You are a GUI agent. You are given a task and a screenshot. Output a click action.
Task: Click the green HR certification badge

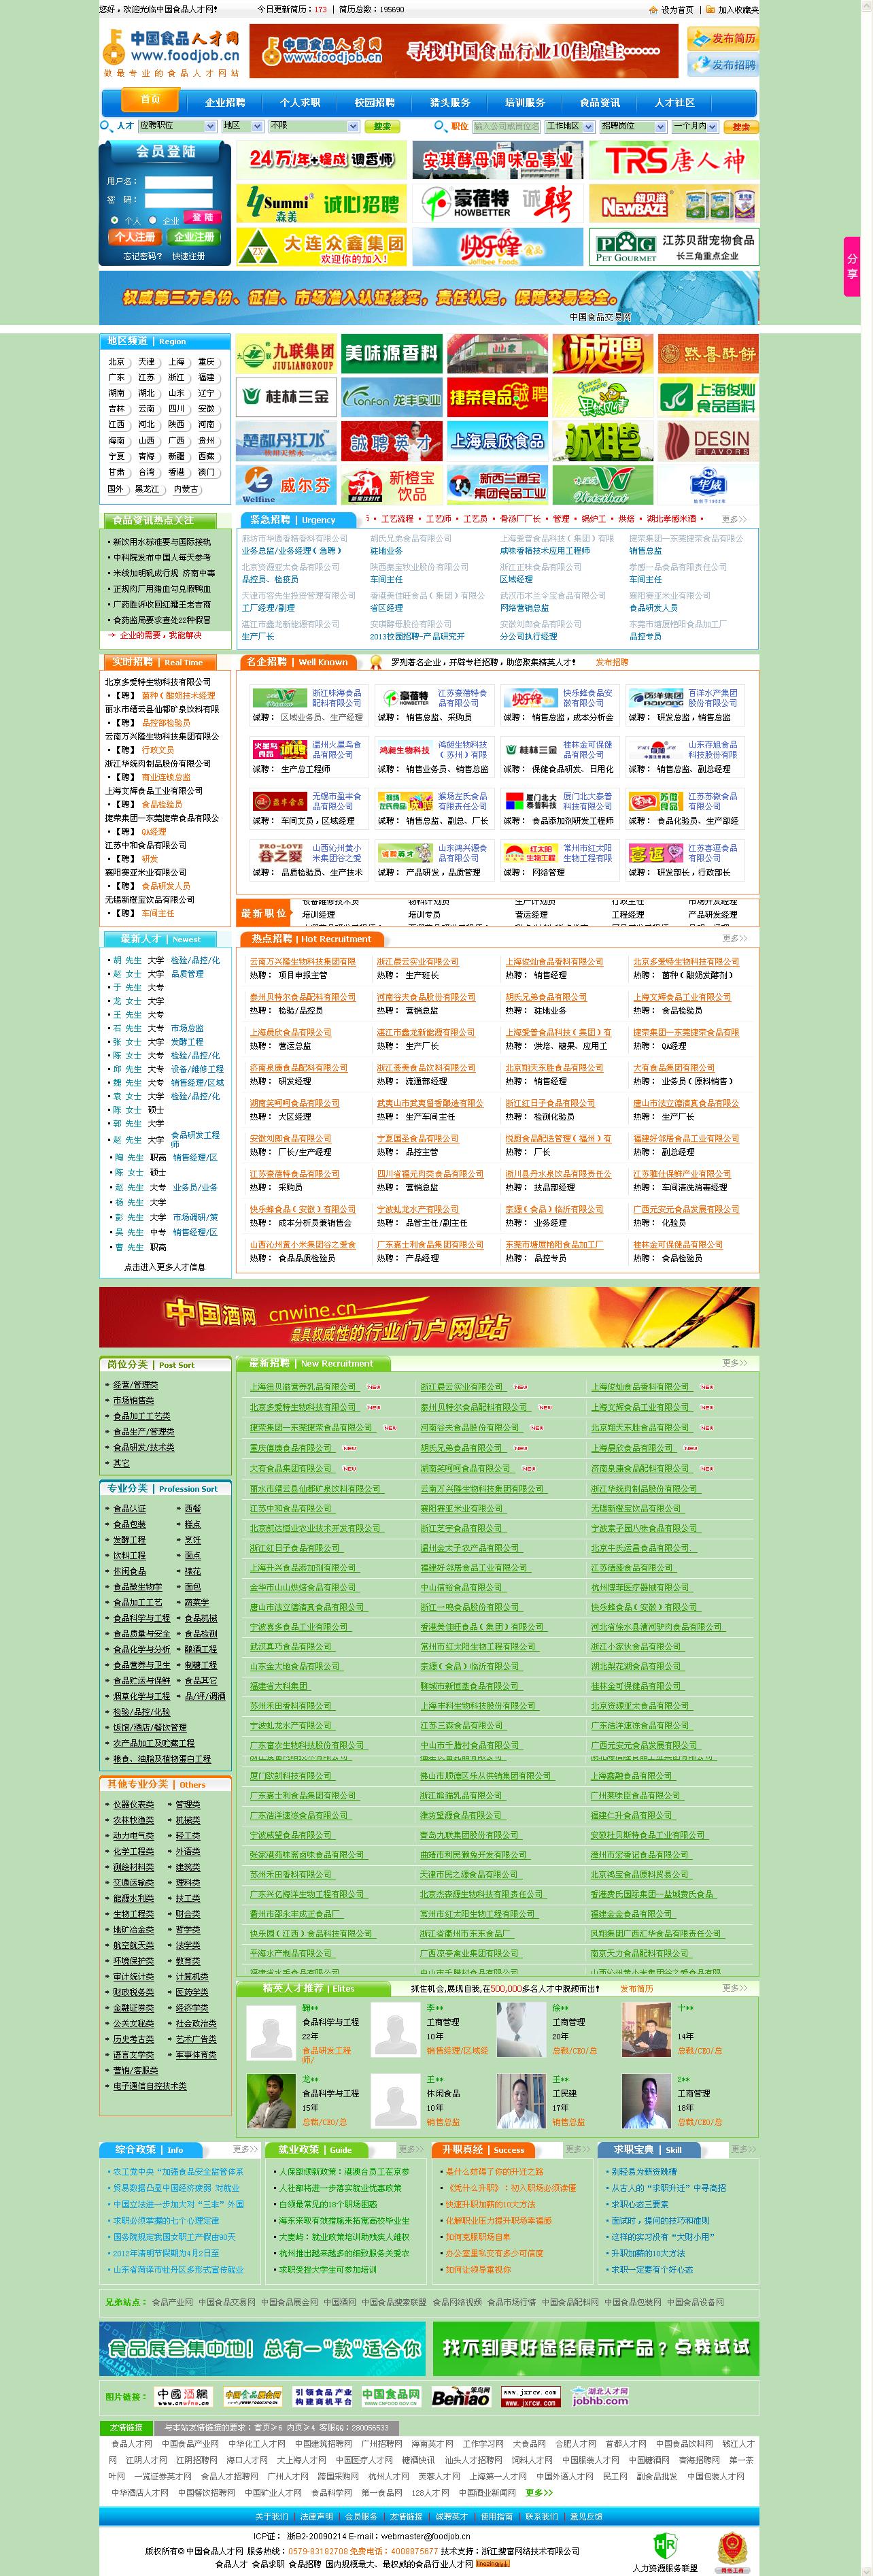(665, 2546)
